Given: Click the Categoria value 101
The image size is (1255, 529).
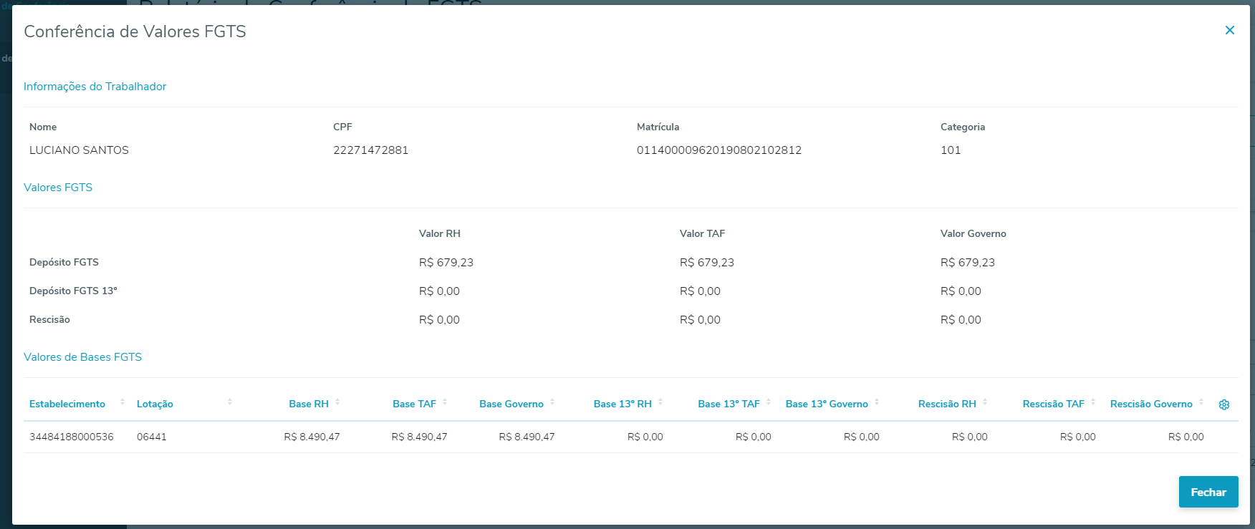Looking at the screenshot, I should (x=951, y=150).
